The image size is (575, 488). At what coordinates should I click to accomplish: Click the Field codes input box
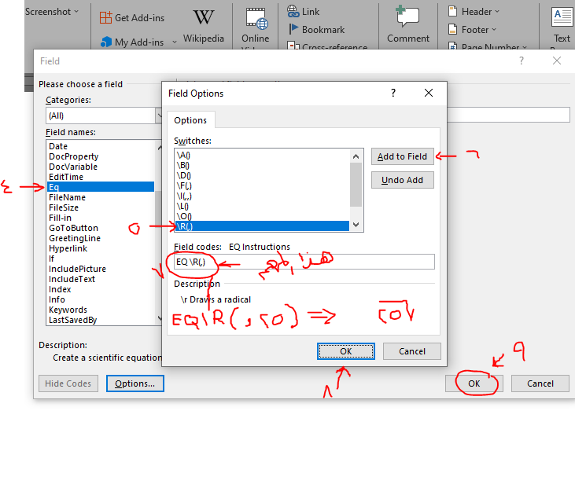tap(304, 262)
